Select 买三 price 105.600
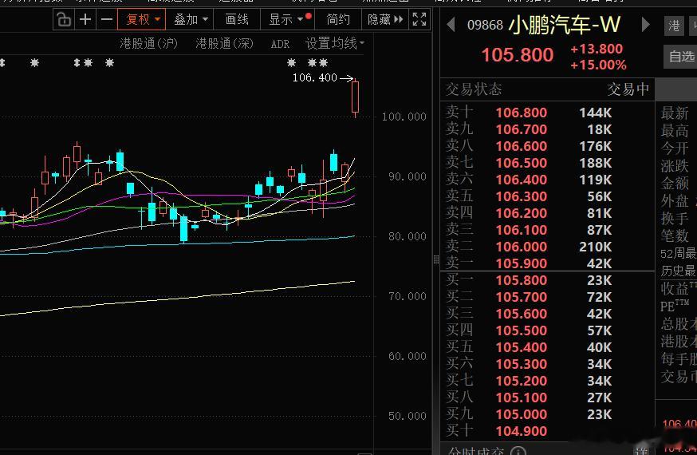Viewport: 697px width, 455px height. click(x=522, y=314)
